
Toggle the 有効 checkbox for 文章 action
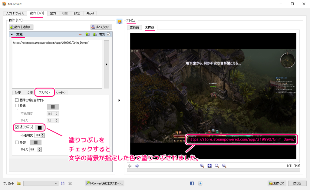click(109, 35)
